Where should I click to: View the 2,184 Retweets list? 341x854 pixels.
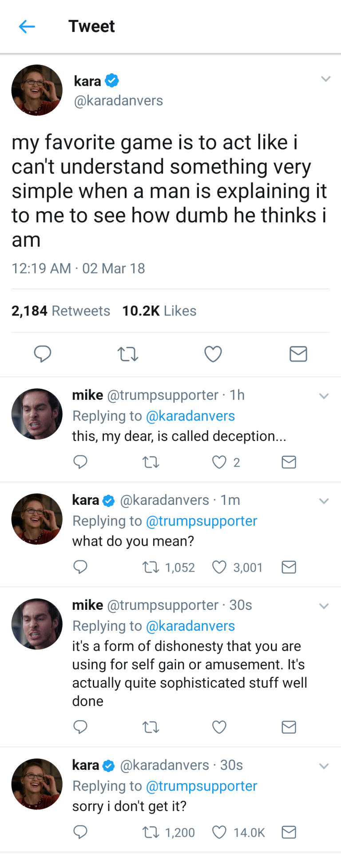tap(61, 311)
